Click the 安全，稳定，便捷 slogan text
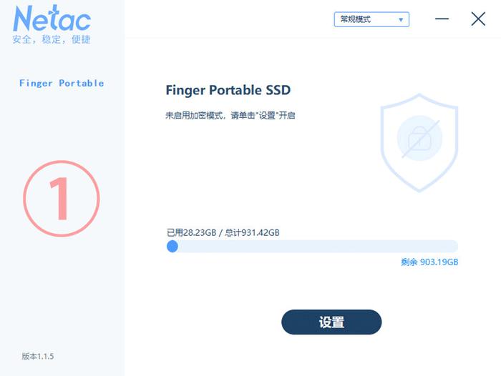501x376 pixels. (x=52, y=39)
